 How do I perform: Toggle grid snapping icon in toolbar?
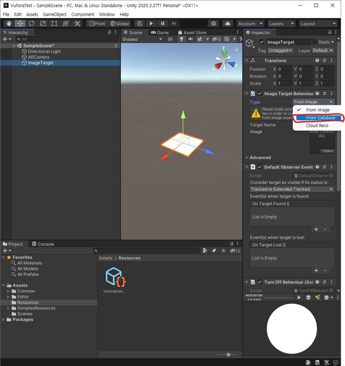[x=139, y=23]
